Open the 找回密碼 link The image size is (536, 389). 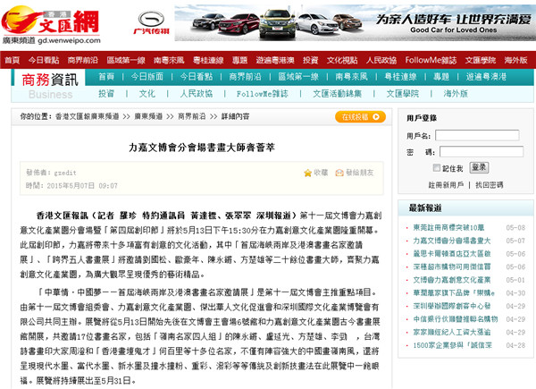pos(490,185)
